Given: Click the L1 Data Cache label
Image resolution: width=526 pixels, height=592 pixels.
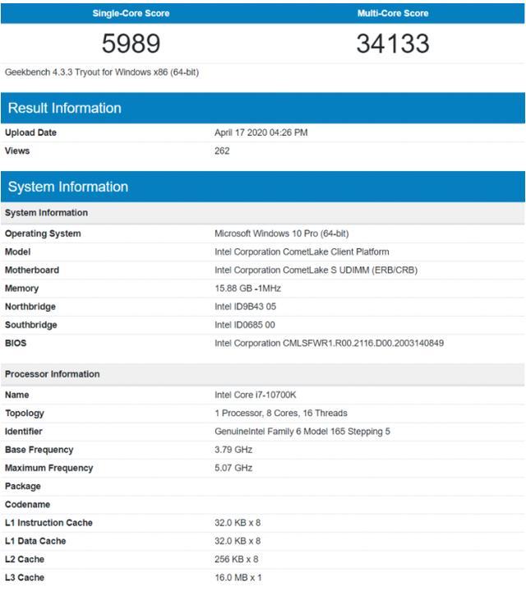Looking at the screenshot, I should 35,541.
